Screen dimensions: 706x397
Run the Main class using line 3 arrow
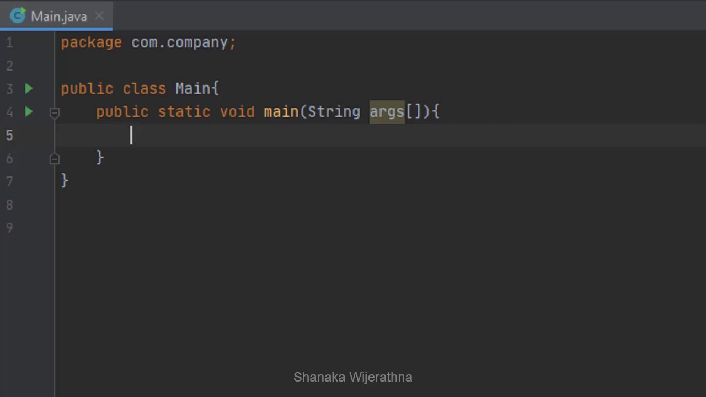tap(29, 88)
